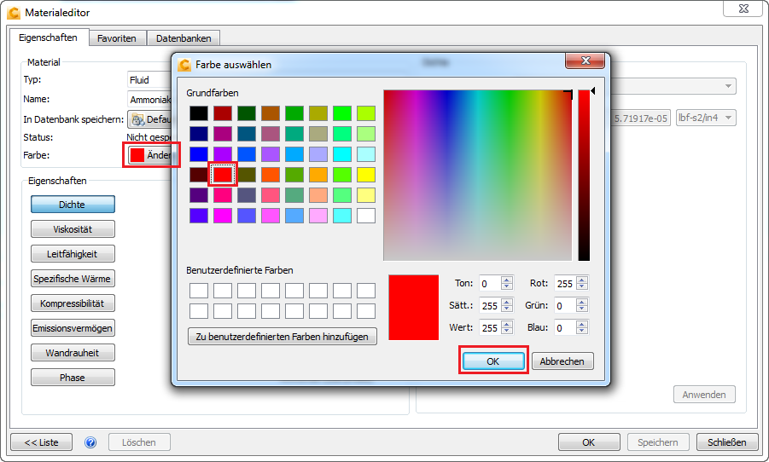
Task: Pick the selected red basic color swatch
Action: point(223,175)
